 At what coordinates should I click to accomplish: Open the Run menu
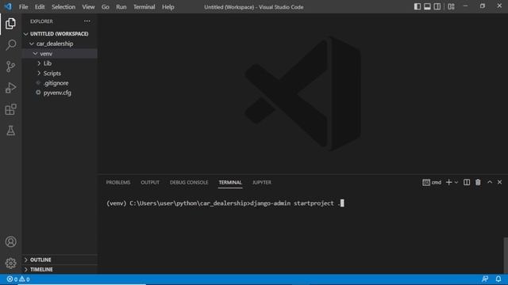pyautogui.click(x=121, y=7)
